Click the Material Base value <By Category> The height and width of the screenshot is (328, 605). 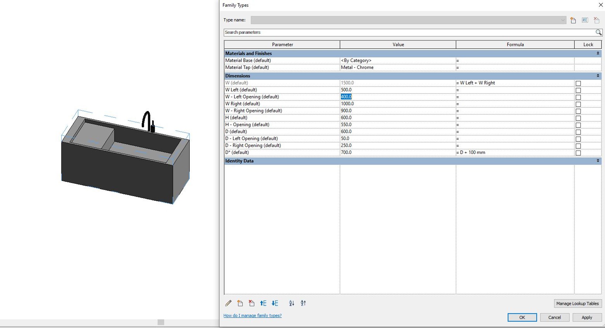(x=356, y=60)
